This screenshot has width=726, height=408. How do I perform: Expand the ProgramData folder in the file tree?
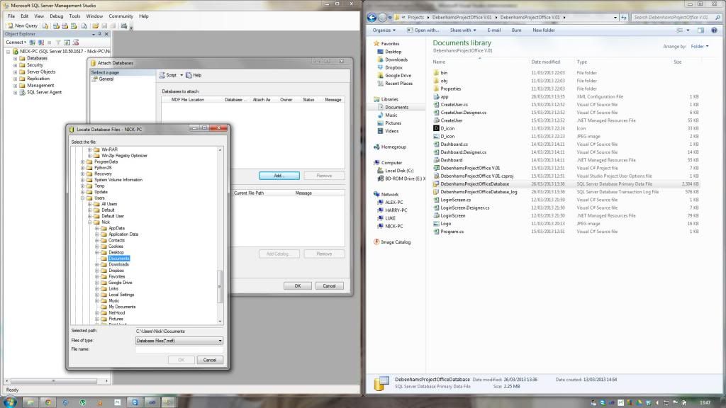[x=83, y=162]
